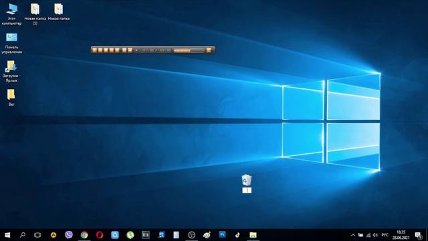The width and height of the screenshot is (428, 241).
Task: Open Viber from the taskbar
Action: [x=69, y=235]
